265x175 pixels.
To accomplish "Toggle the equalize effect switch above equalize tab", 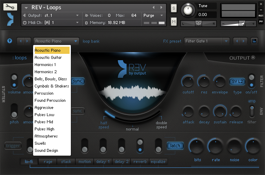I will point(158,146).
